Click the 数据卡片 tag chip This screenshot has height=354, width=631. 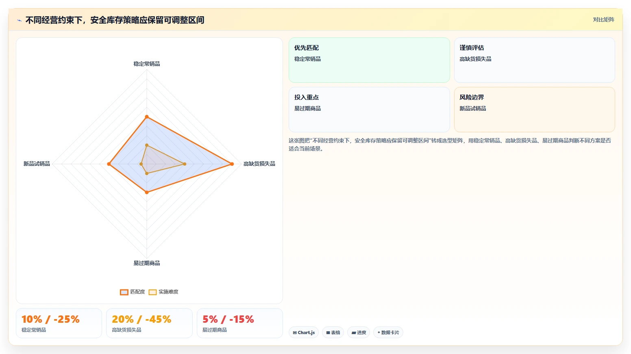coord(388,332)
